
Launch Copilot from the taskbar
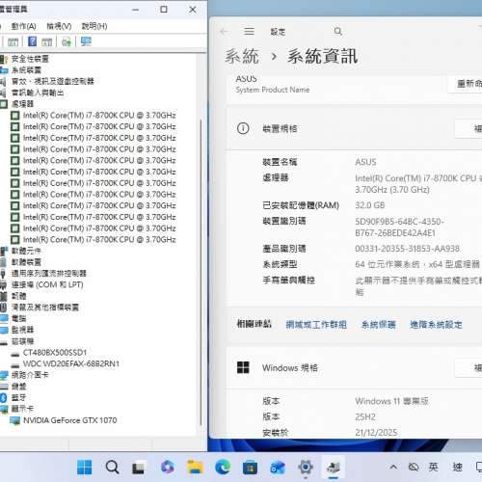click(167, 468)
